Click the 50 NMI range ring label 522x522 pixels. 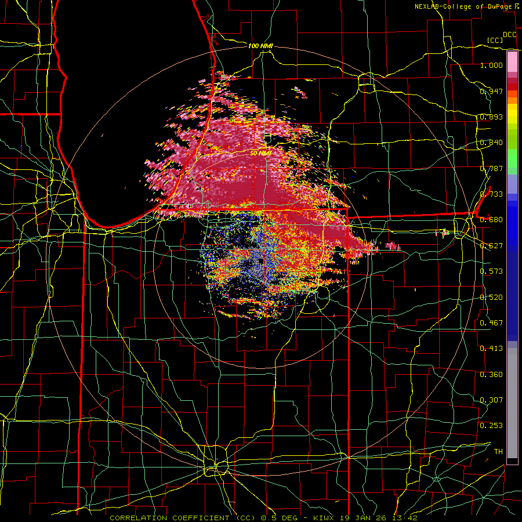[x=260, y=154]
